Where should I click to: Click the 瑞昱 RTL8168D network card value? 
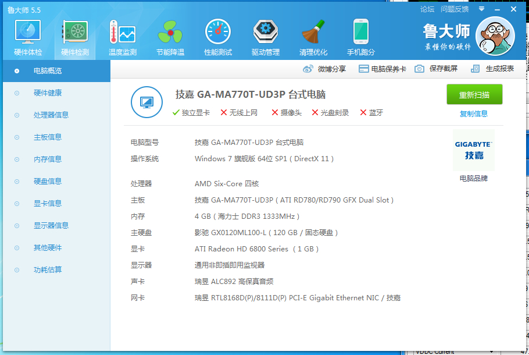pyautogui.click(x=298, y=298)
